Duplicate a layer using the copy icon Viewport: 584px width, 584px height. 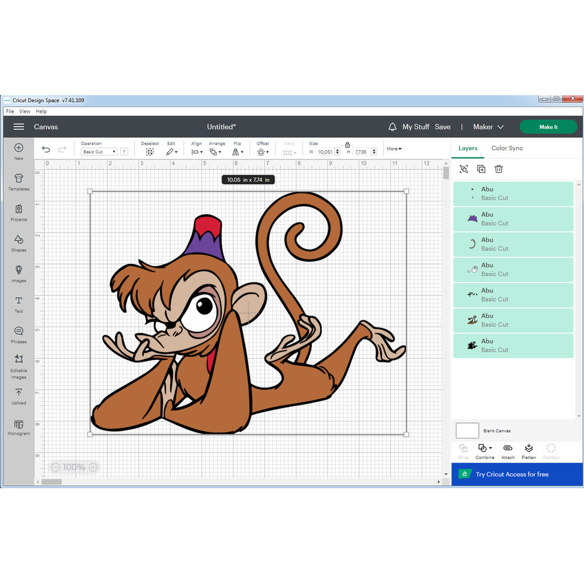pos(481,169)
